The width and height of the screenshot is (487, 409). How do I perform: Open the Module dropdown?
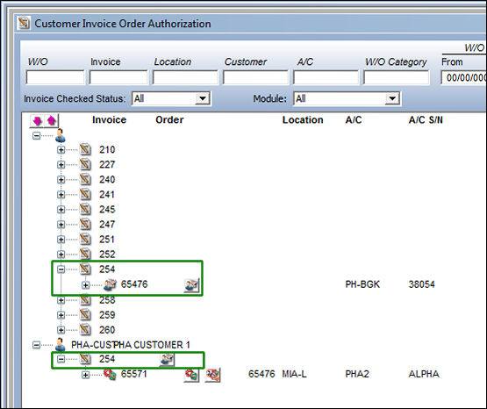[x=392, y=99]
